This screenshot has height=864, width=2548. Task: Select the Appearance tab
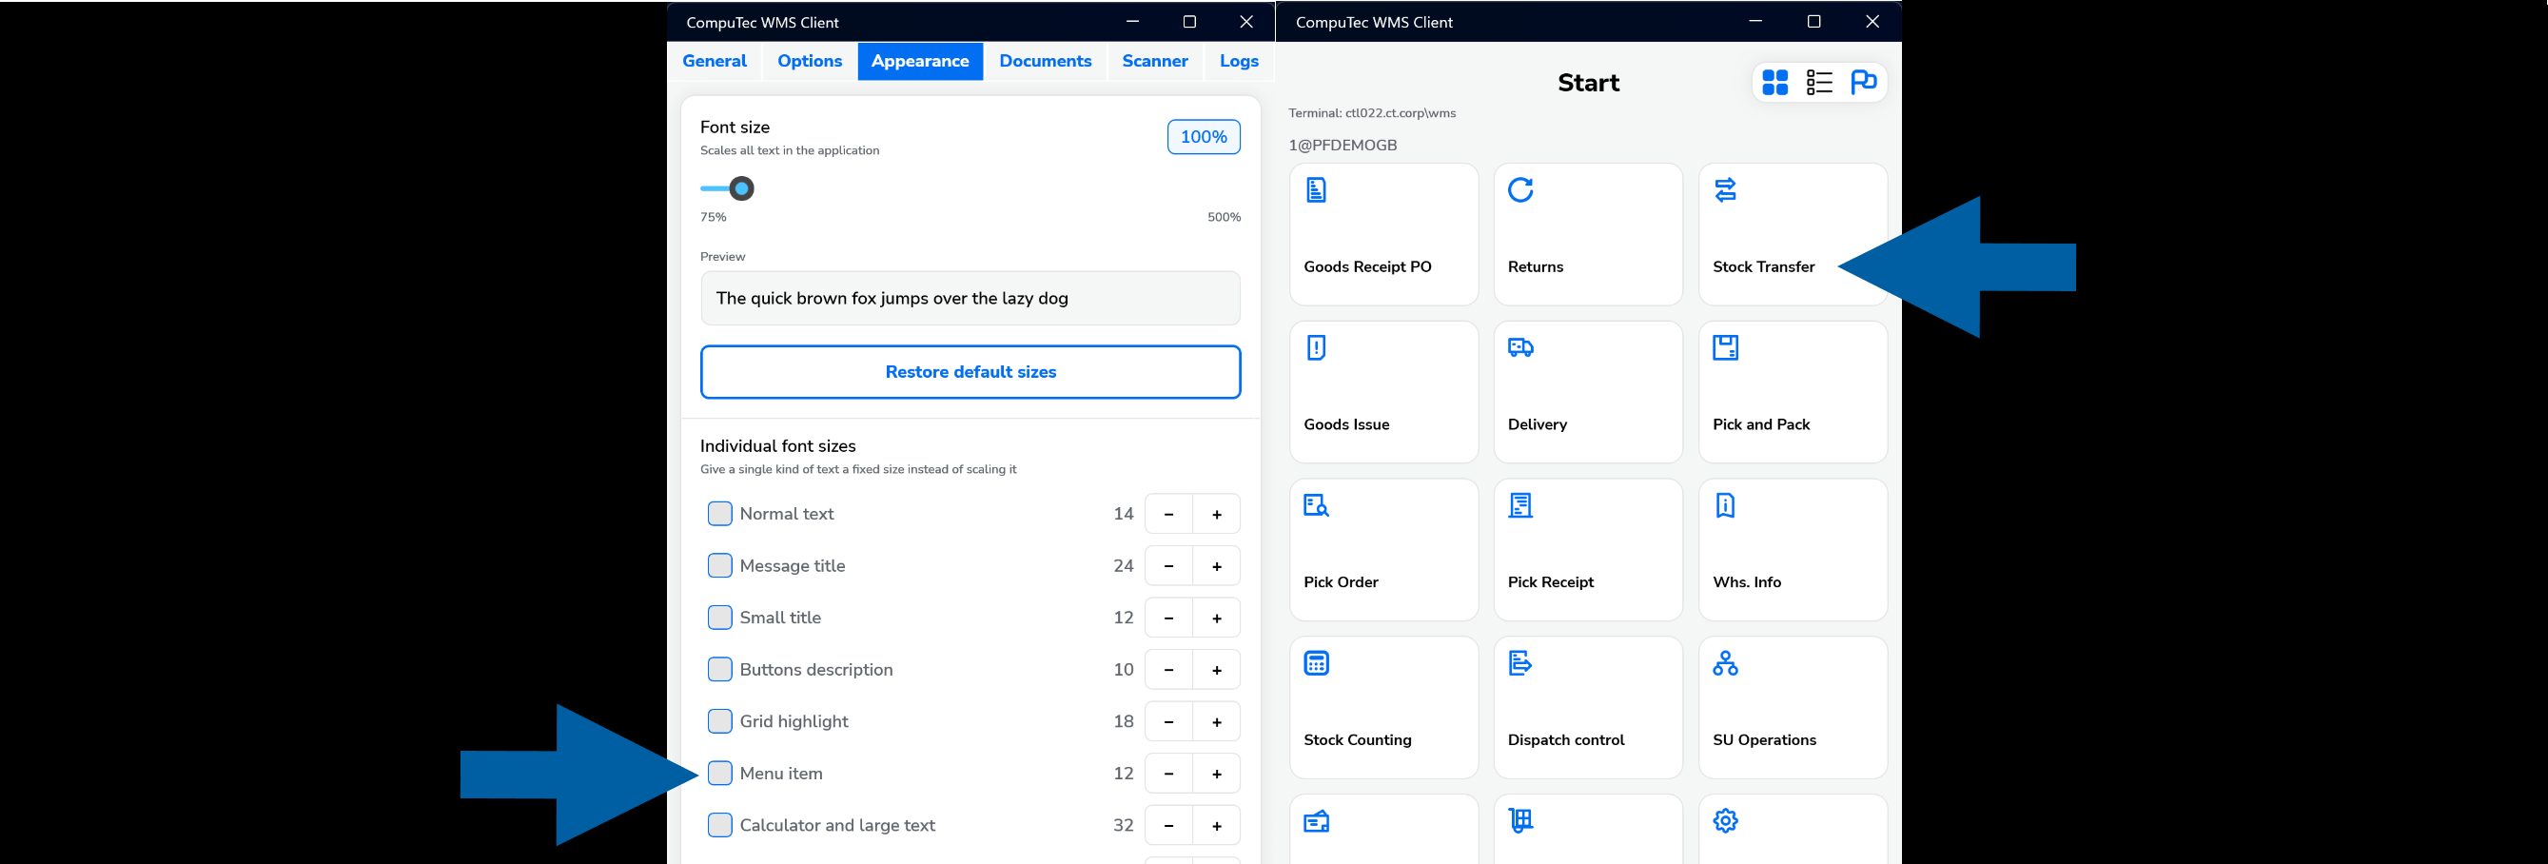pyautogui.click(x=920, y=61)
